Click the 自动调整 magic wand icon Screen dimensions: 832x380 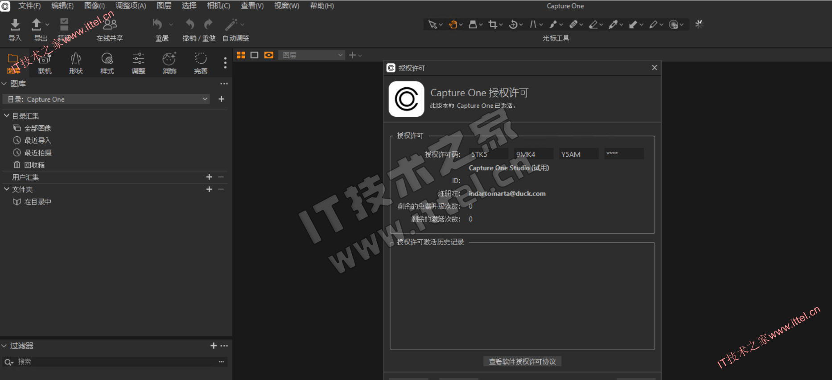pos(231,25)
